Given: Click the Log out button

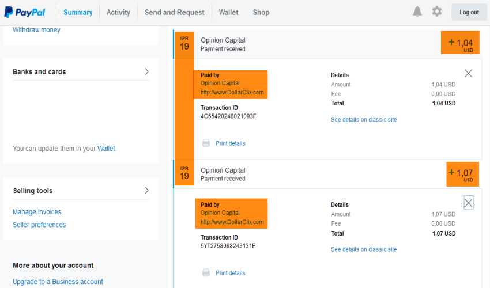Looking at the screenshot, I should pyautogui.click(x=469, y=12).
